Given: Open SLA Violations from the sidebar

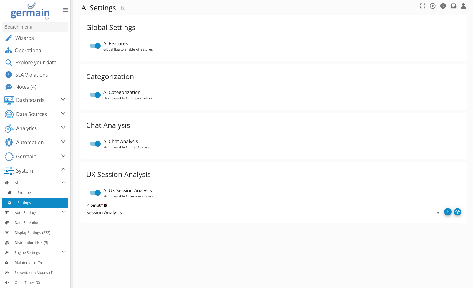Looking at the screenshot, I should [31, 75].
